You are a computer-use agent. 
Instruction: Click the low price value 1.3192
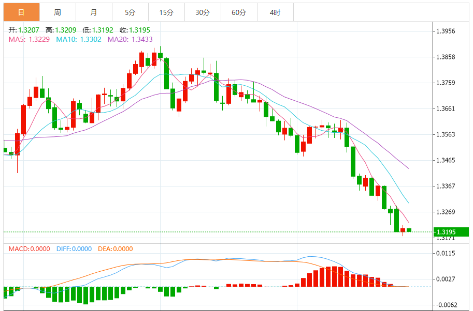click(103, 30)
